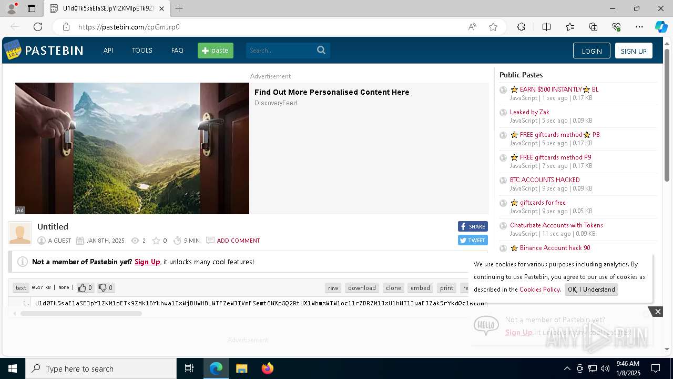Viewport: 673px width, 379px height.
Task: Click the guest user avatar
Action: click(20, 233)
